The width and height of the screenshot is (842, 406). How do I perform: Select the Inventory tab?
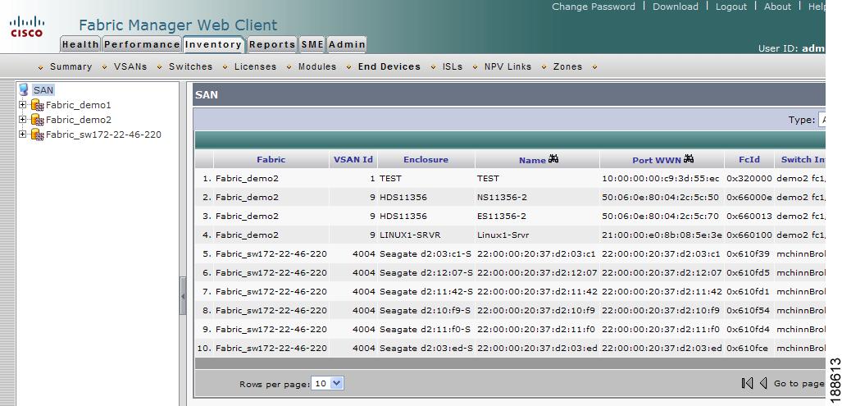[214, 44]
